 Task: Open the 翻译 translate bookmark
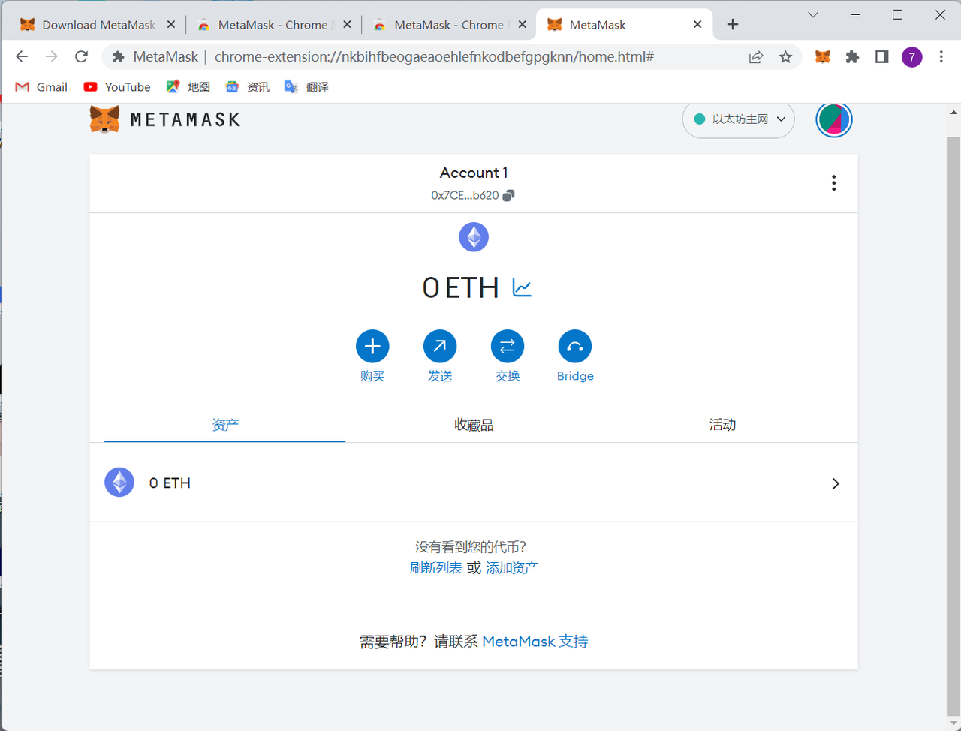pyautogui.click(x=307, y=87)
